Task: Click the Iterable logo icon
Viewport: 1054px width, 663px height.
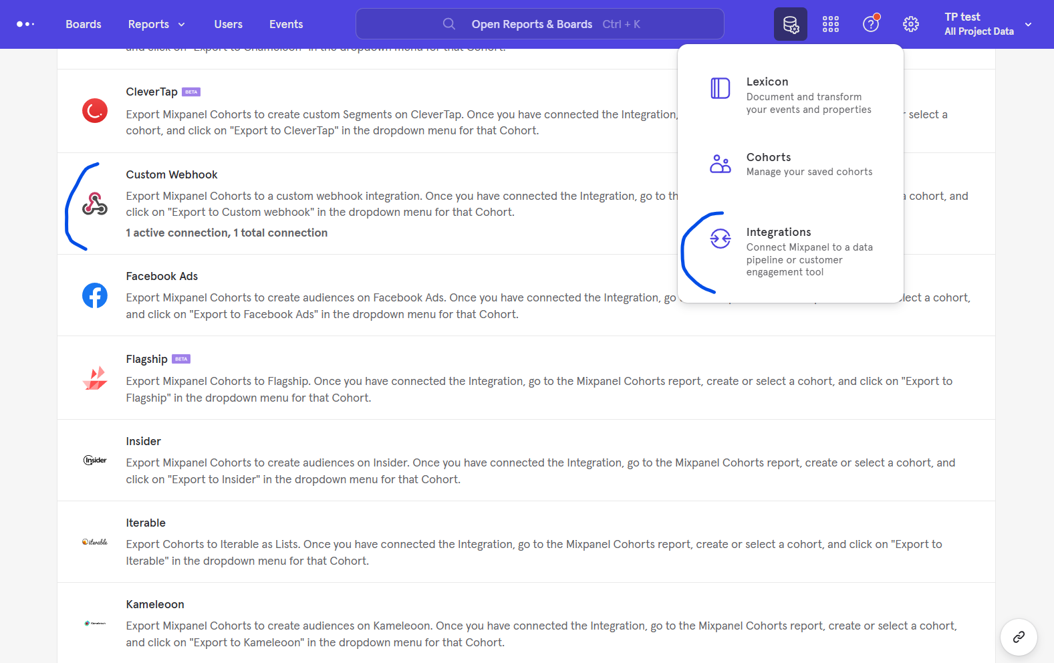Action: click(95, 541)
